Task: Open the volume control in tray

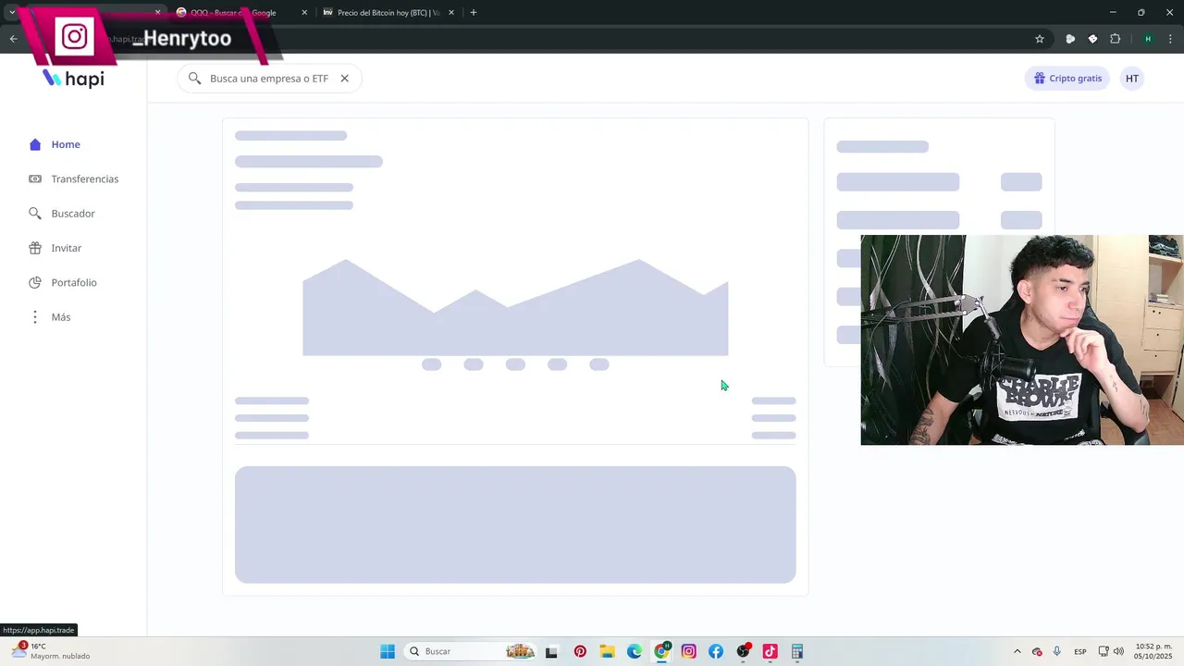Action: 1119,652
